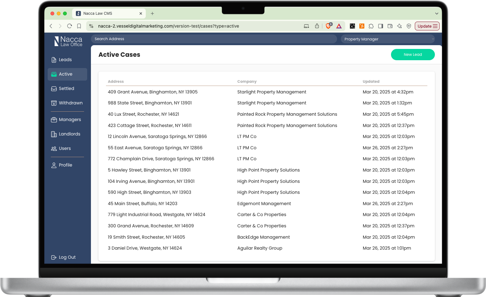
Task: Click the bookmark icon in toolbar
Action: point(79,26)
